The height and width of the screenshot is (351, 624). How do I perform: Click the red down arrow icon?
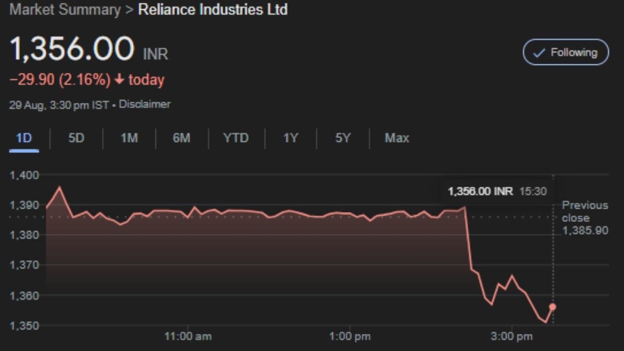pyautogui.click(x=119, y=80)
